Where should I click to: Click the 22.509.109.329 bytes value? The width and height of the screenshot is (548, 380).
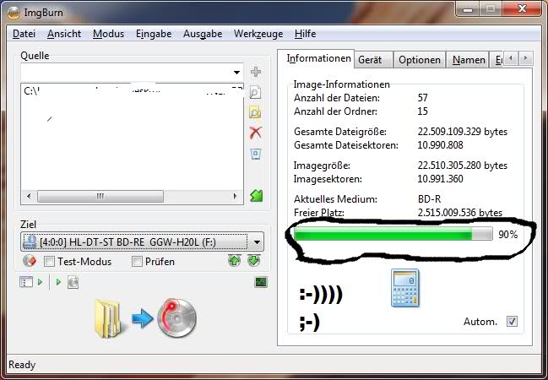pyautogui.click(x=463, y=132)
